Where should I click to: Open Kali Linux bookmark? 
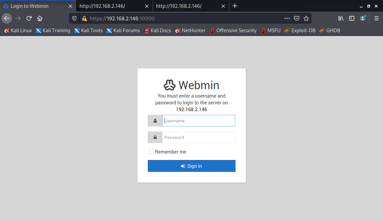[18, 31]
